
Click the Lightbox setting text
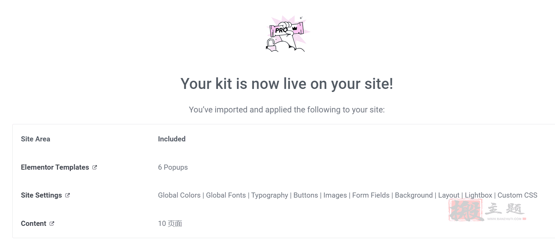[478, 195]
